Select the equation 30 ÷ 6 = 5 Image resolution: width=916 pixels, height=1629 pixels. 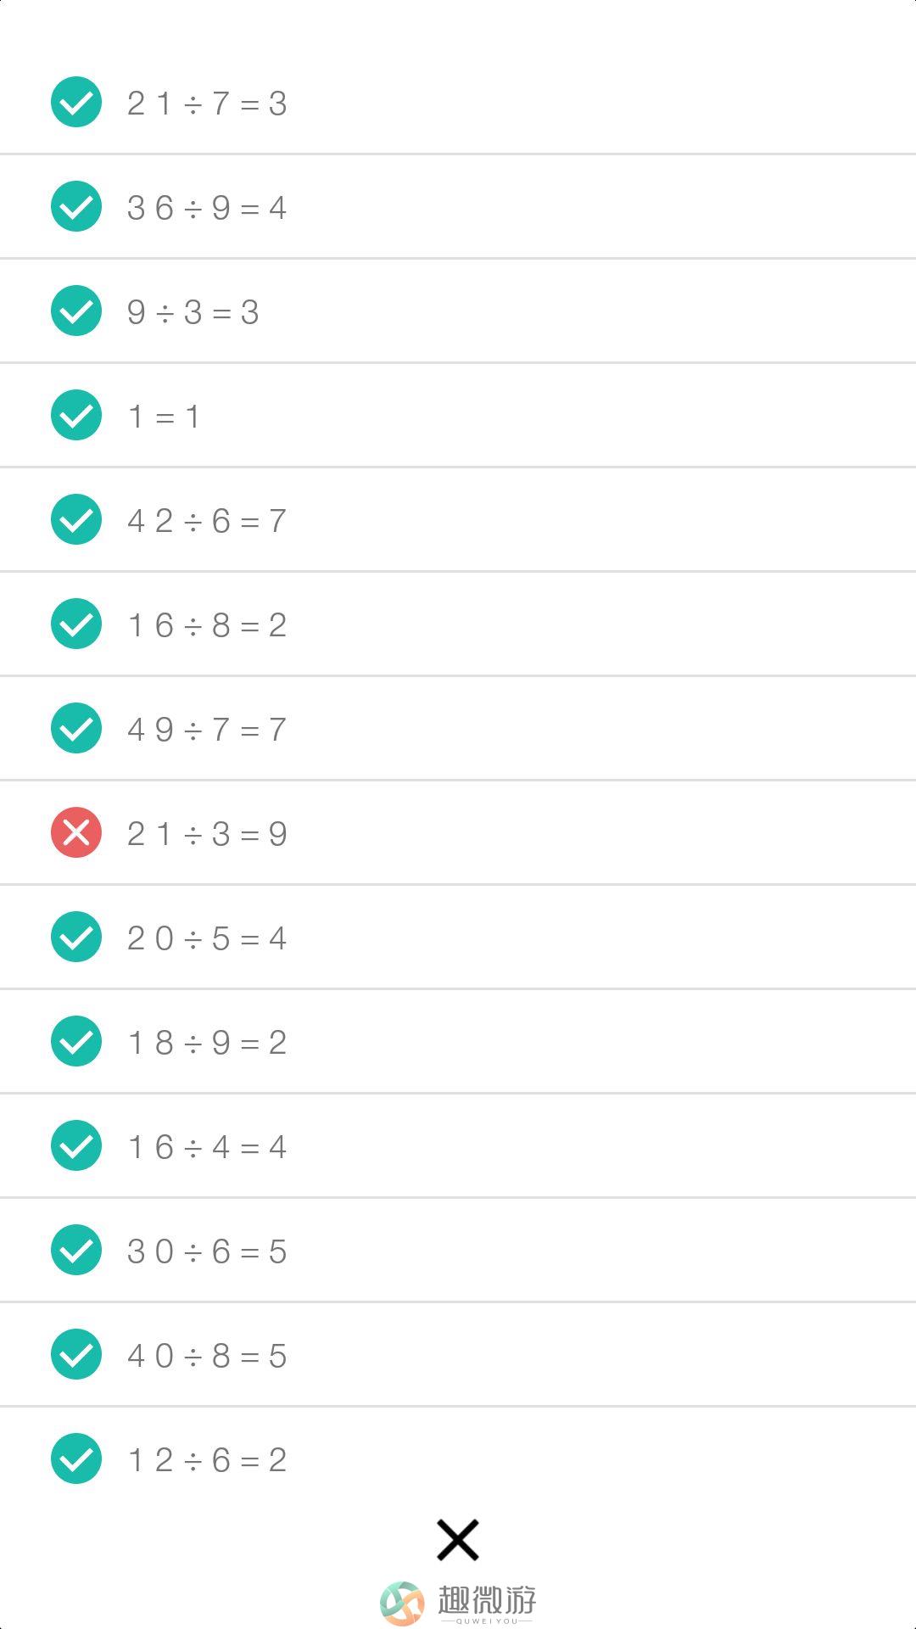(458, 1250)
